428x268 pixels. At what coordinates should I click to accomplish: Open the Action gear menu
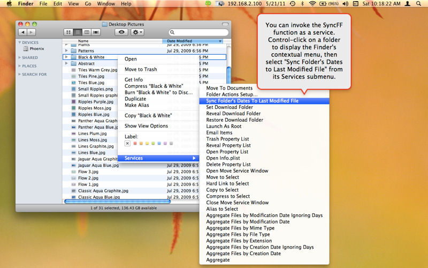click(x=137, y=32)
